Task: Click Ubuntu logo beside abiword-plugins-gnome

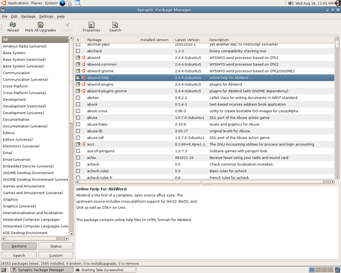Action: [x=83, y=91]
